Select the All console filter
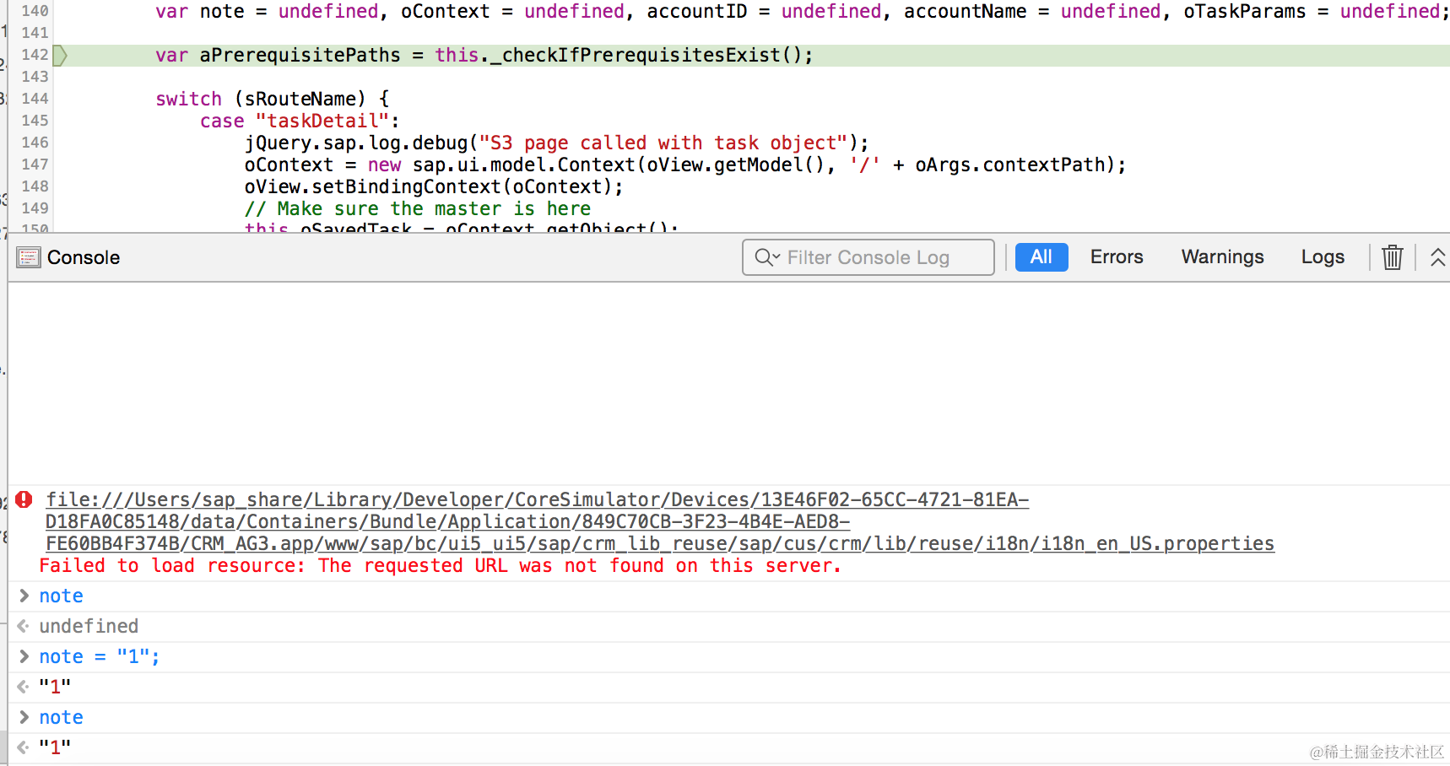Viewport: 1450px width, 766px height. (1042, 257)
